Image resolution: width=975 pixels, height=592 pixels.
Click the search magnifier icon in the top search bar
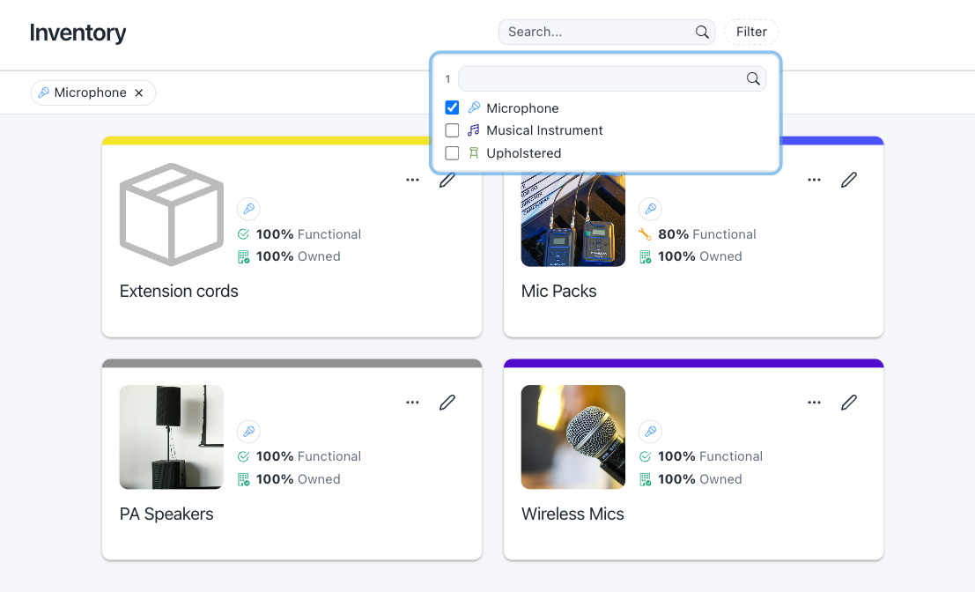pos(701,32)
